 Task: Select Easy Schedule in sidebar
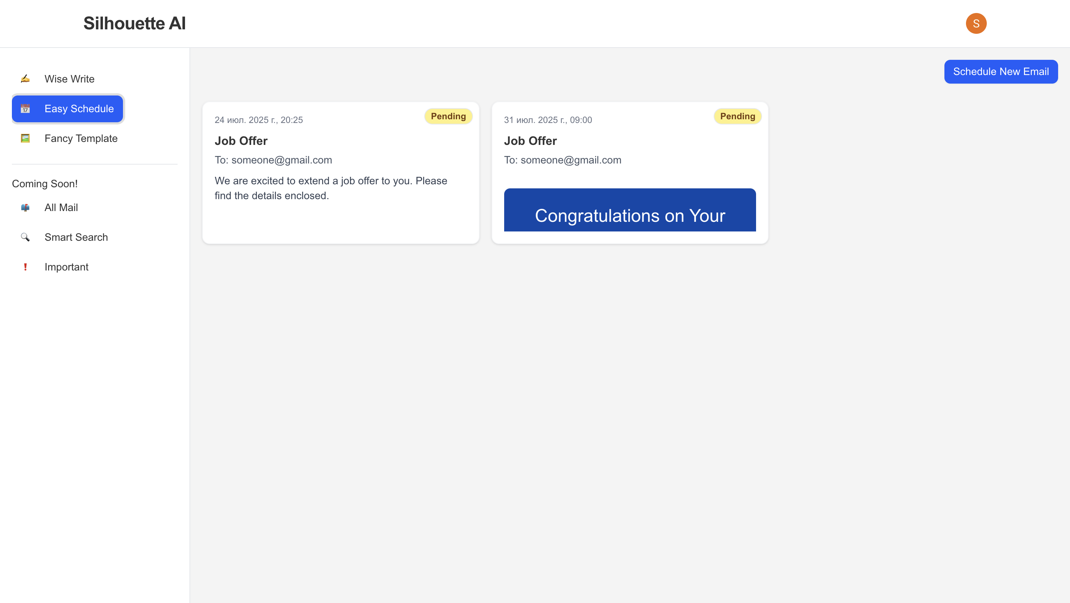(79, 109)
